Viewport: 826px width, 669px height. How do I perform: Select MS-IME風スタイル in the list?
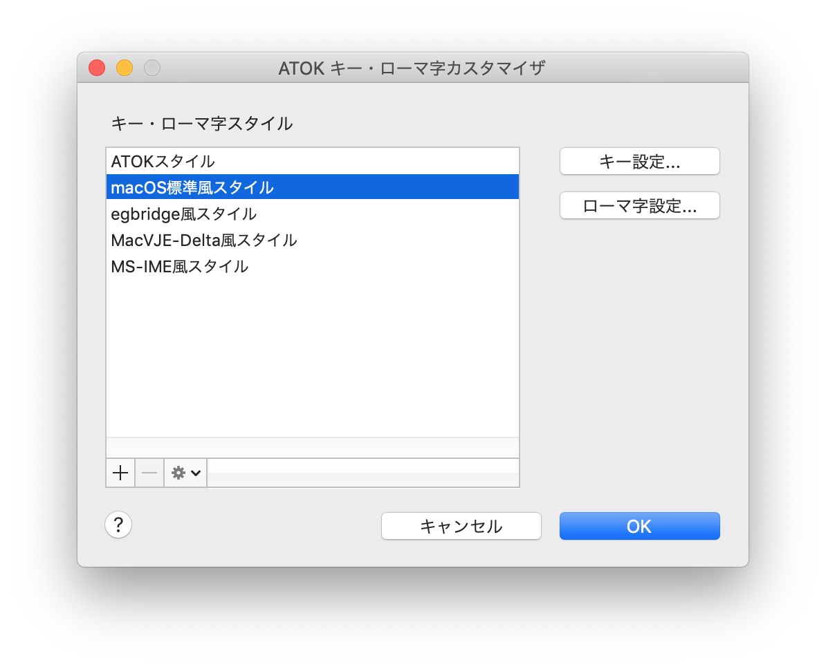(313, 266)
